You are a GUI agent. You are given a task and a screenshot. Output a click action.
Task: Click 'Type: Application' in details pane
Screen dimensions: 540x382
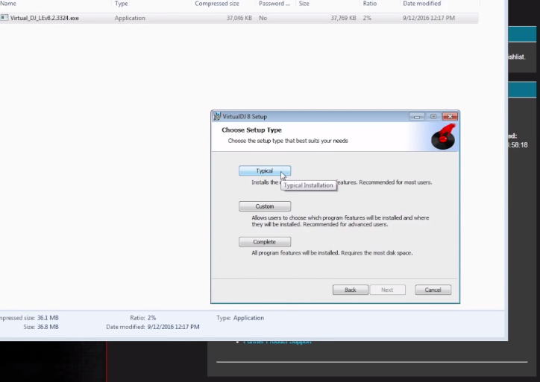240,318
